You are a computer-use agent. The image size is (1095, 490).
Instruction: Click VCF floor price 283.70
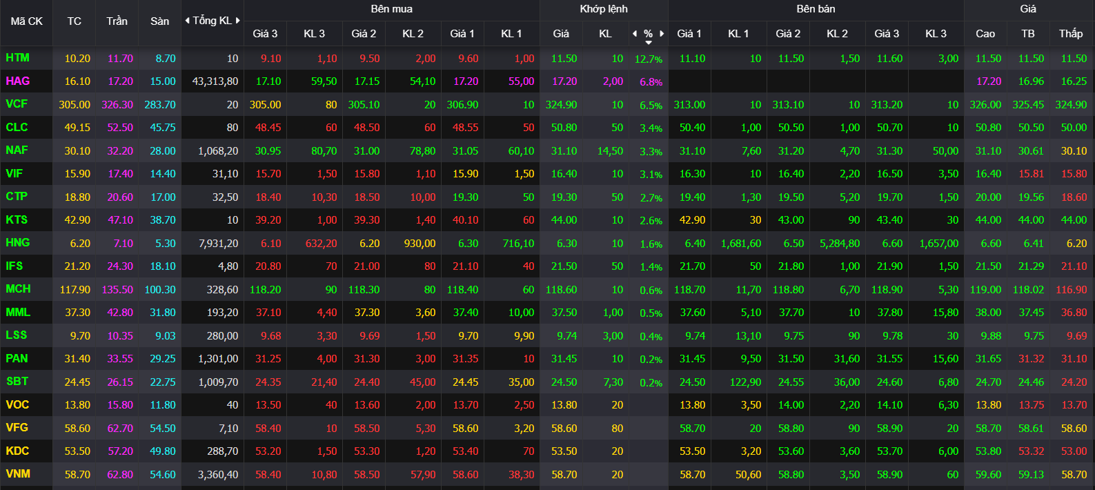[160, 105]
